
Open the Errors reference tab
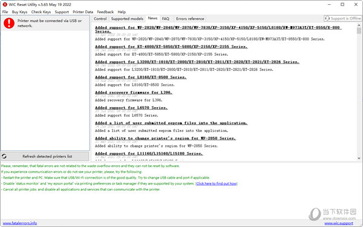coord(190,19)
